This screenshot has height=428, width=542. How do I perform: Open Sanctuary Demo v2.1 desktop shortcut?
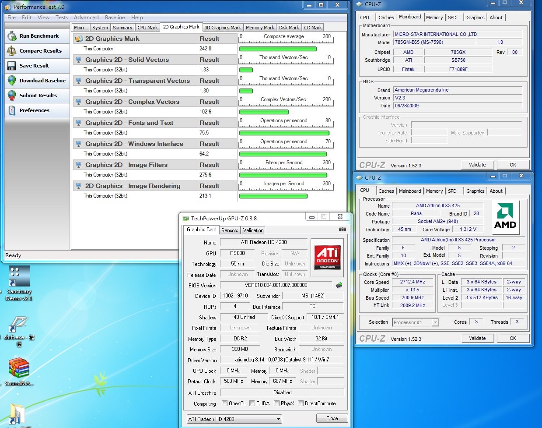point(19,283)
